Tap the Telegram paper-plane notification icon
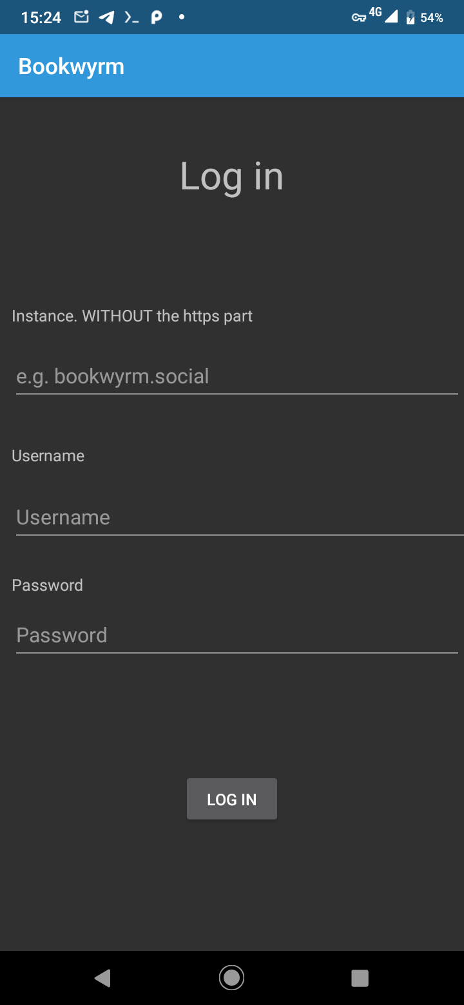464x1005 pixels. click(x=106, y=17)
